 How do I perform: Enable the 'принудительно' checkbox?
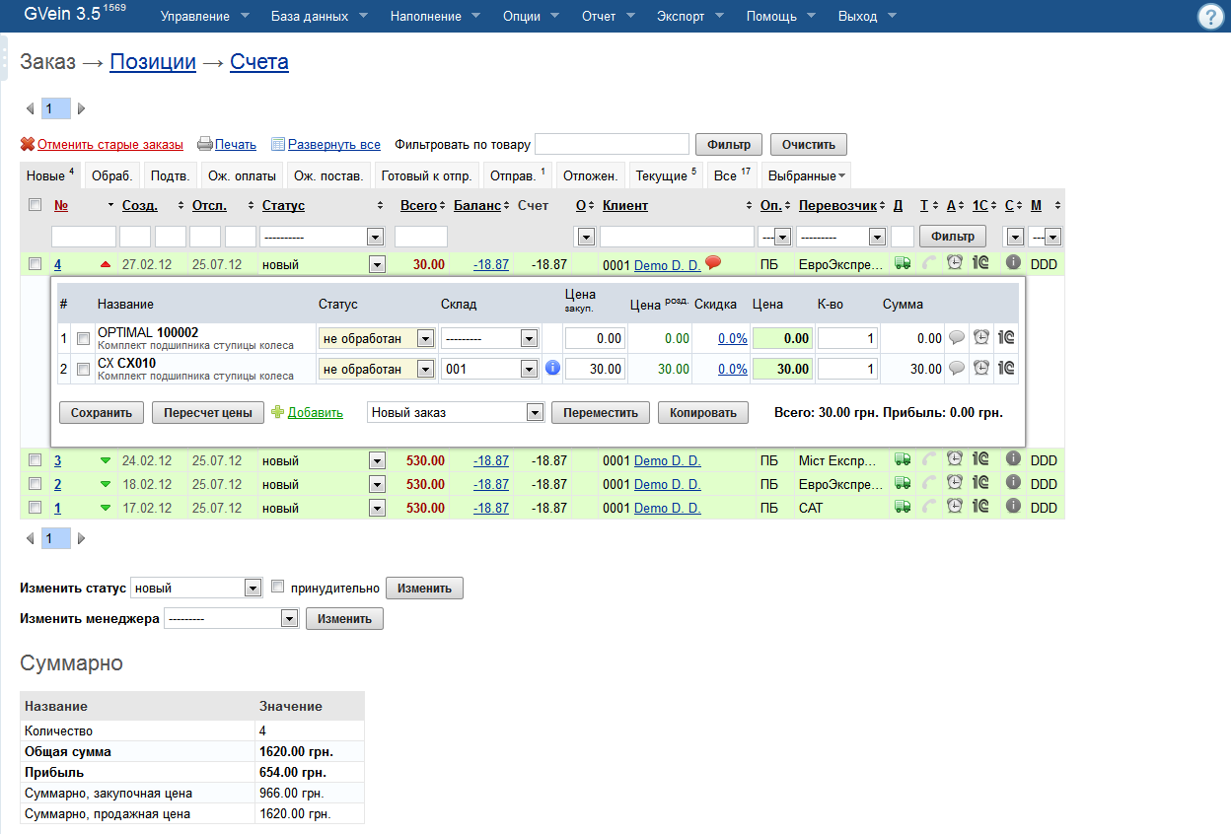coord(278,588)
